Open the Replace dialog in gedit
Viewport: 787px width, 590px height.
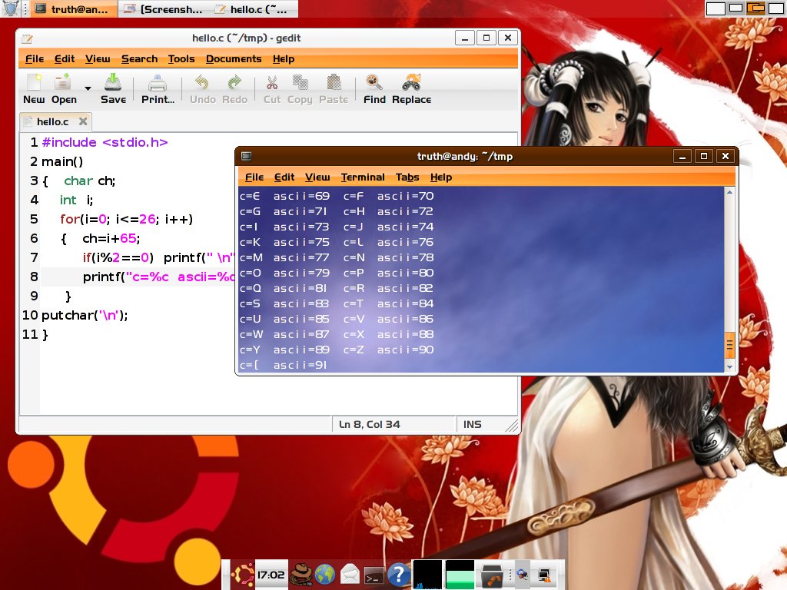click(412, 89)
